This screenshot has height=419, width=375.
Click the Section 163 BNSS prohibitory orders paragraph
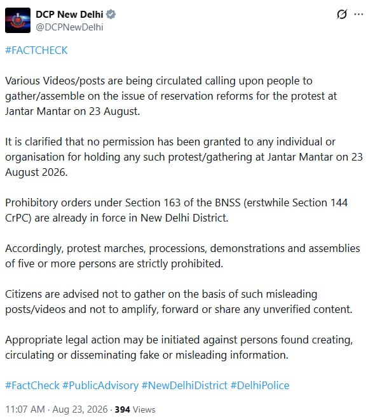coord(176,210)
